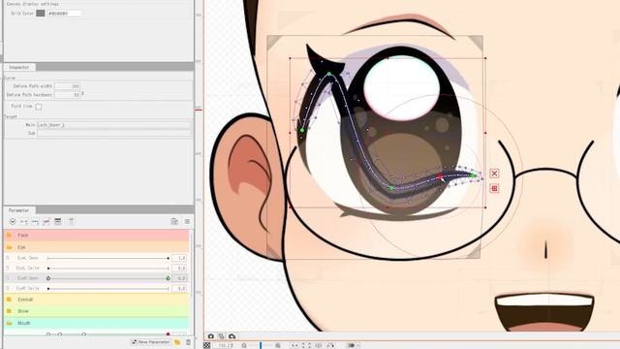Click the zoom out magnifier icon
This screenshot has width=620, height=349.
pos(244,346)
